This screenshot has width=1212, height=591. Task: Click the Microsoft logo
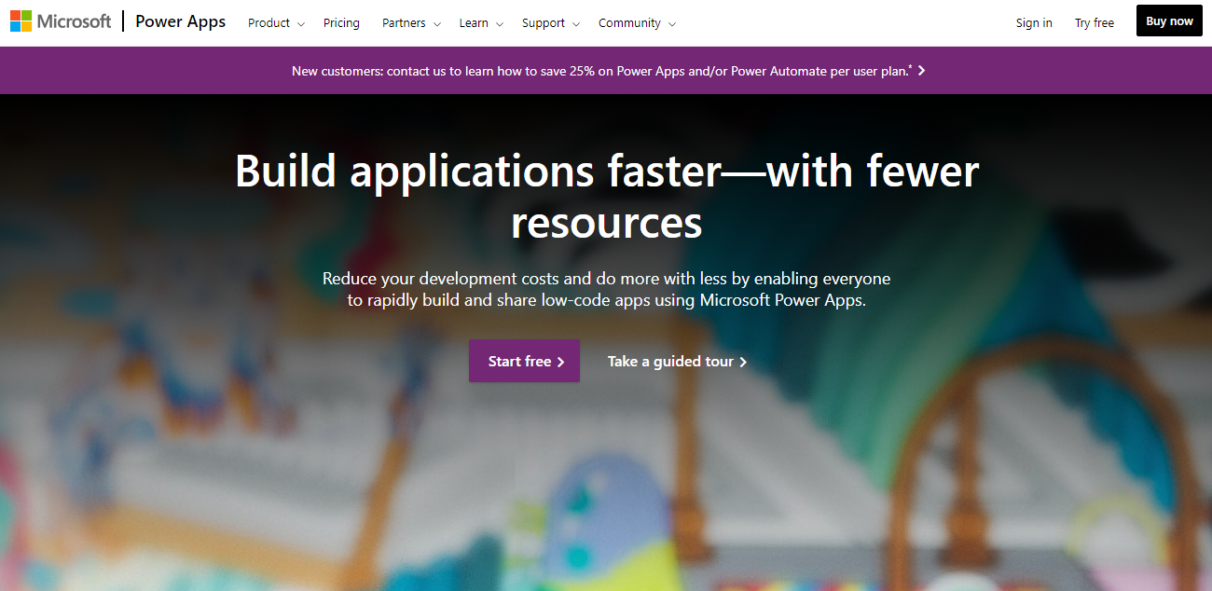click(61, 22)
